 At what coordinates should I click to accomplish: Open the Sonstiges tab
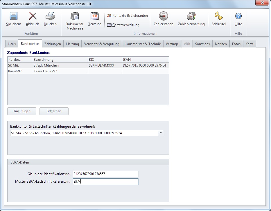tap(202, 44)
